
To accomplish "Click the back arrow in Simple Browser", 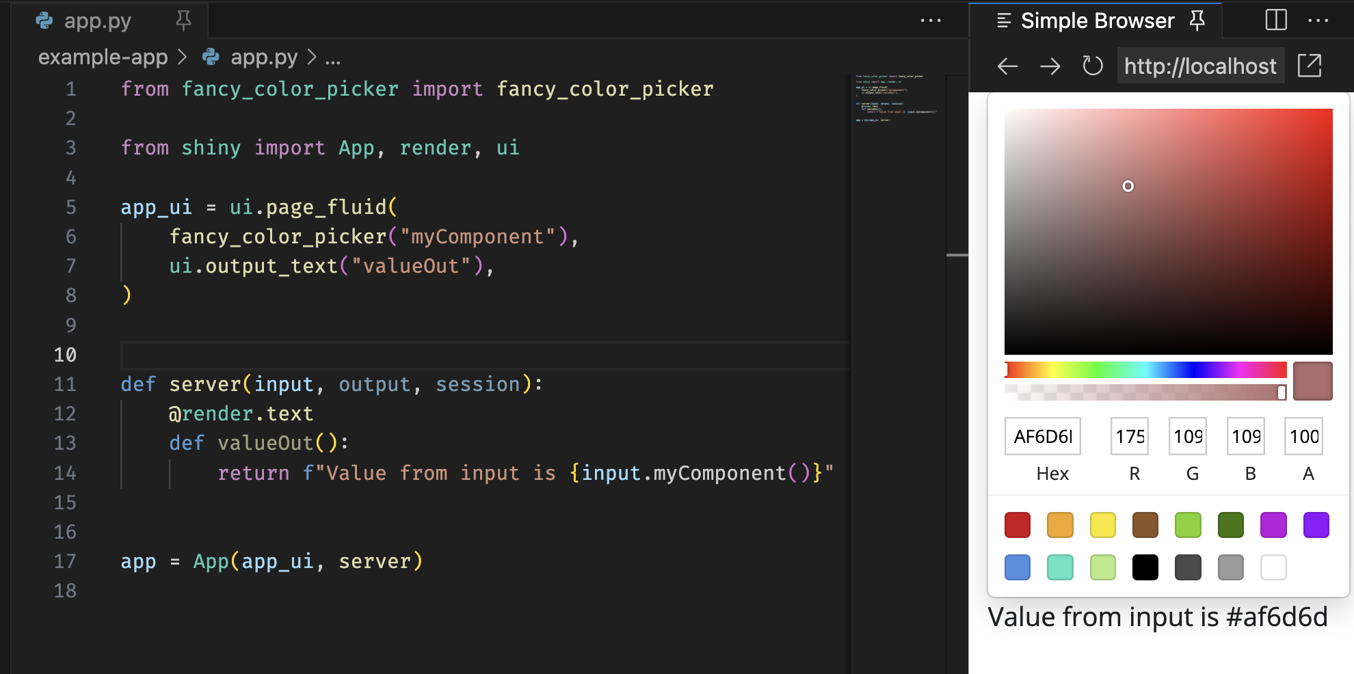I will tap(1007, 66).
